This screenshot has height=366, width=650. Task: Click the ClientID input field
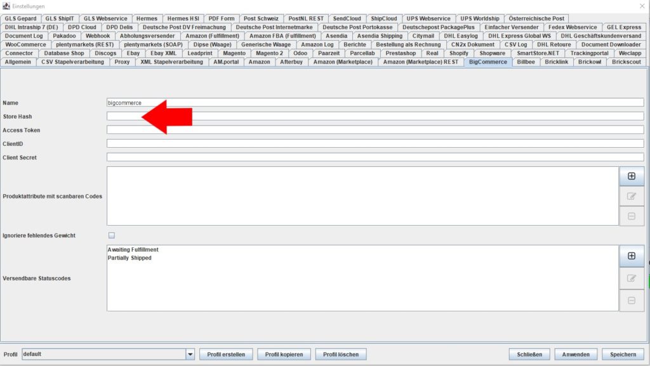(x=375, y=143)
